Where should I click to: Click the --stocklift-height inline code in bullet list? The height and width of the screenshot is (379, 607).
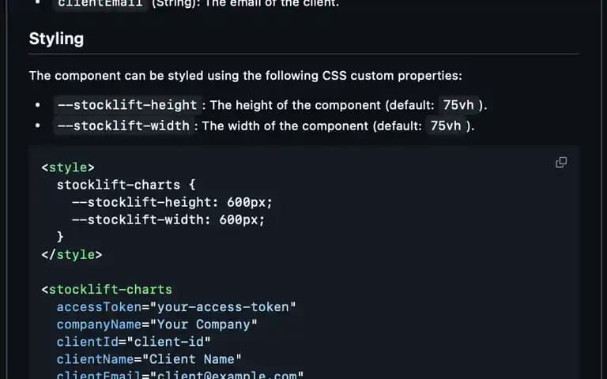pos(127,105)
